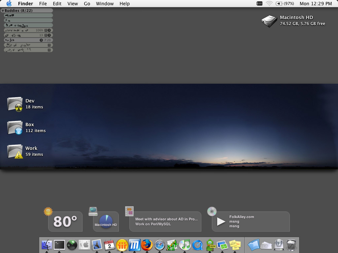338x253 pixels.
Task: Select the buddy idle for 106h
Action: [28, 30]
